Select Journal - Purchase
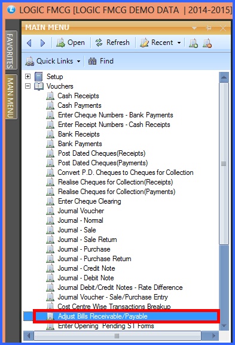 pos(84,249)
